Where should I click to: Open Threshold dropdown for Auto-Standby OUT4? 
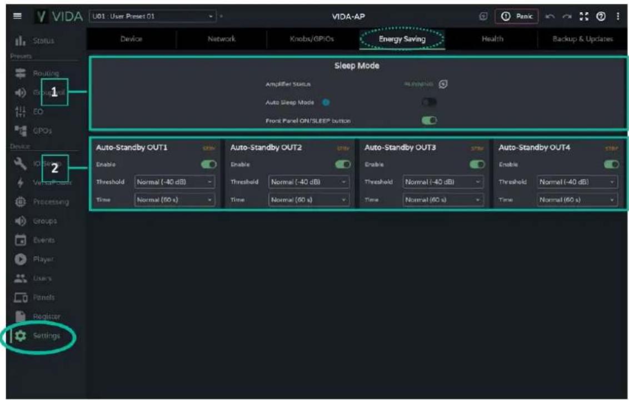[577, 182]
